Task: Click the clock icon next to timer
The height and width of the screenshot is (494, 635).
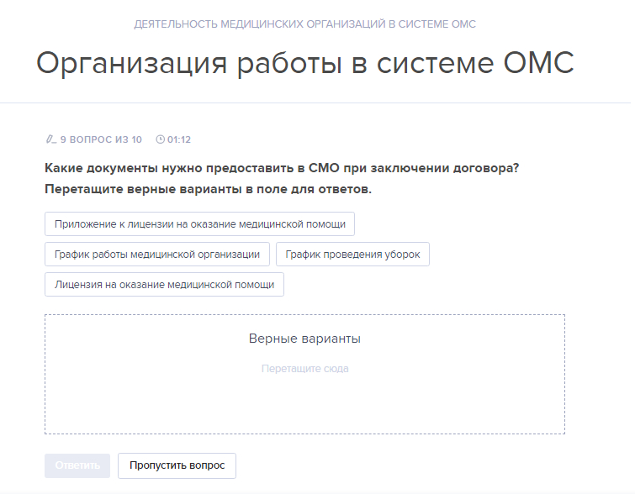Action: click(x=160, y=139)
